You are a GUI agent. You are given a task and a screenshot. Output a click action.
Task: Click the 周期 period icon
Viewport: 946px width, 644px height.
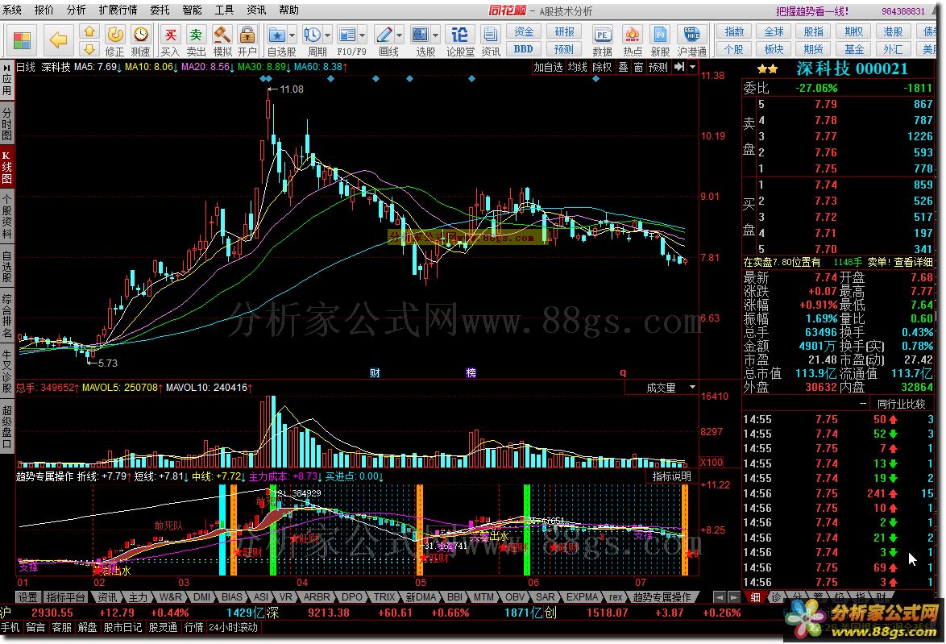(x=312, y=35)
